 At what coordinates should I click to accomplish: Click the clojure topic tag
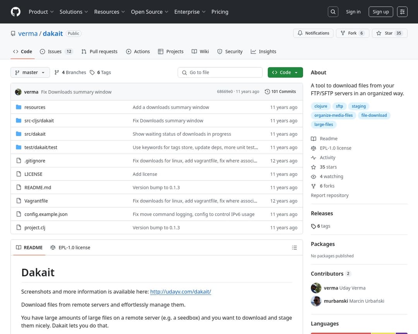click(321, 106)
